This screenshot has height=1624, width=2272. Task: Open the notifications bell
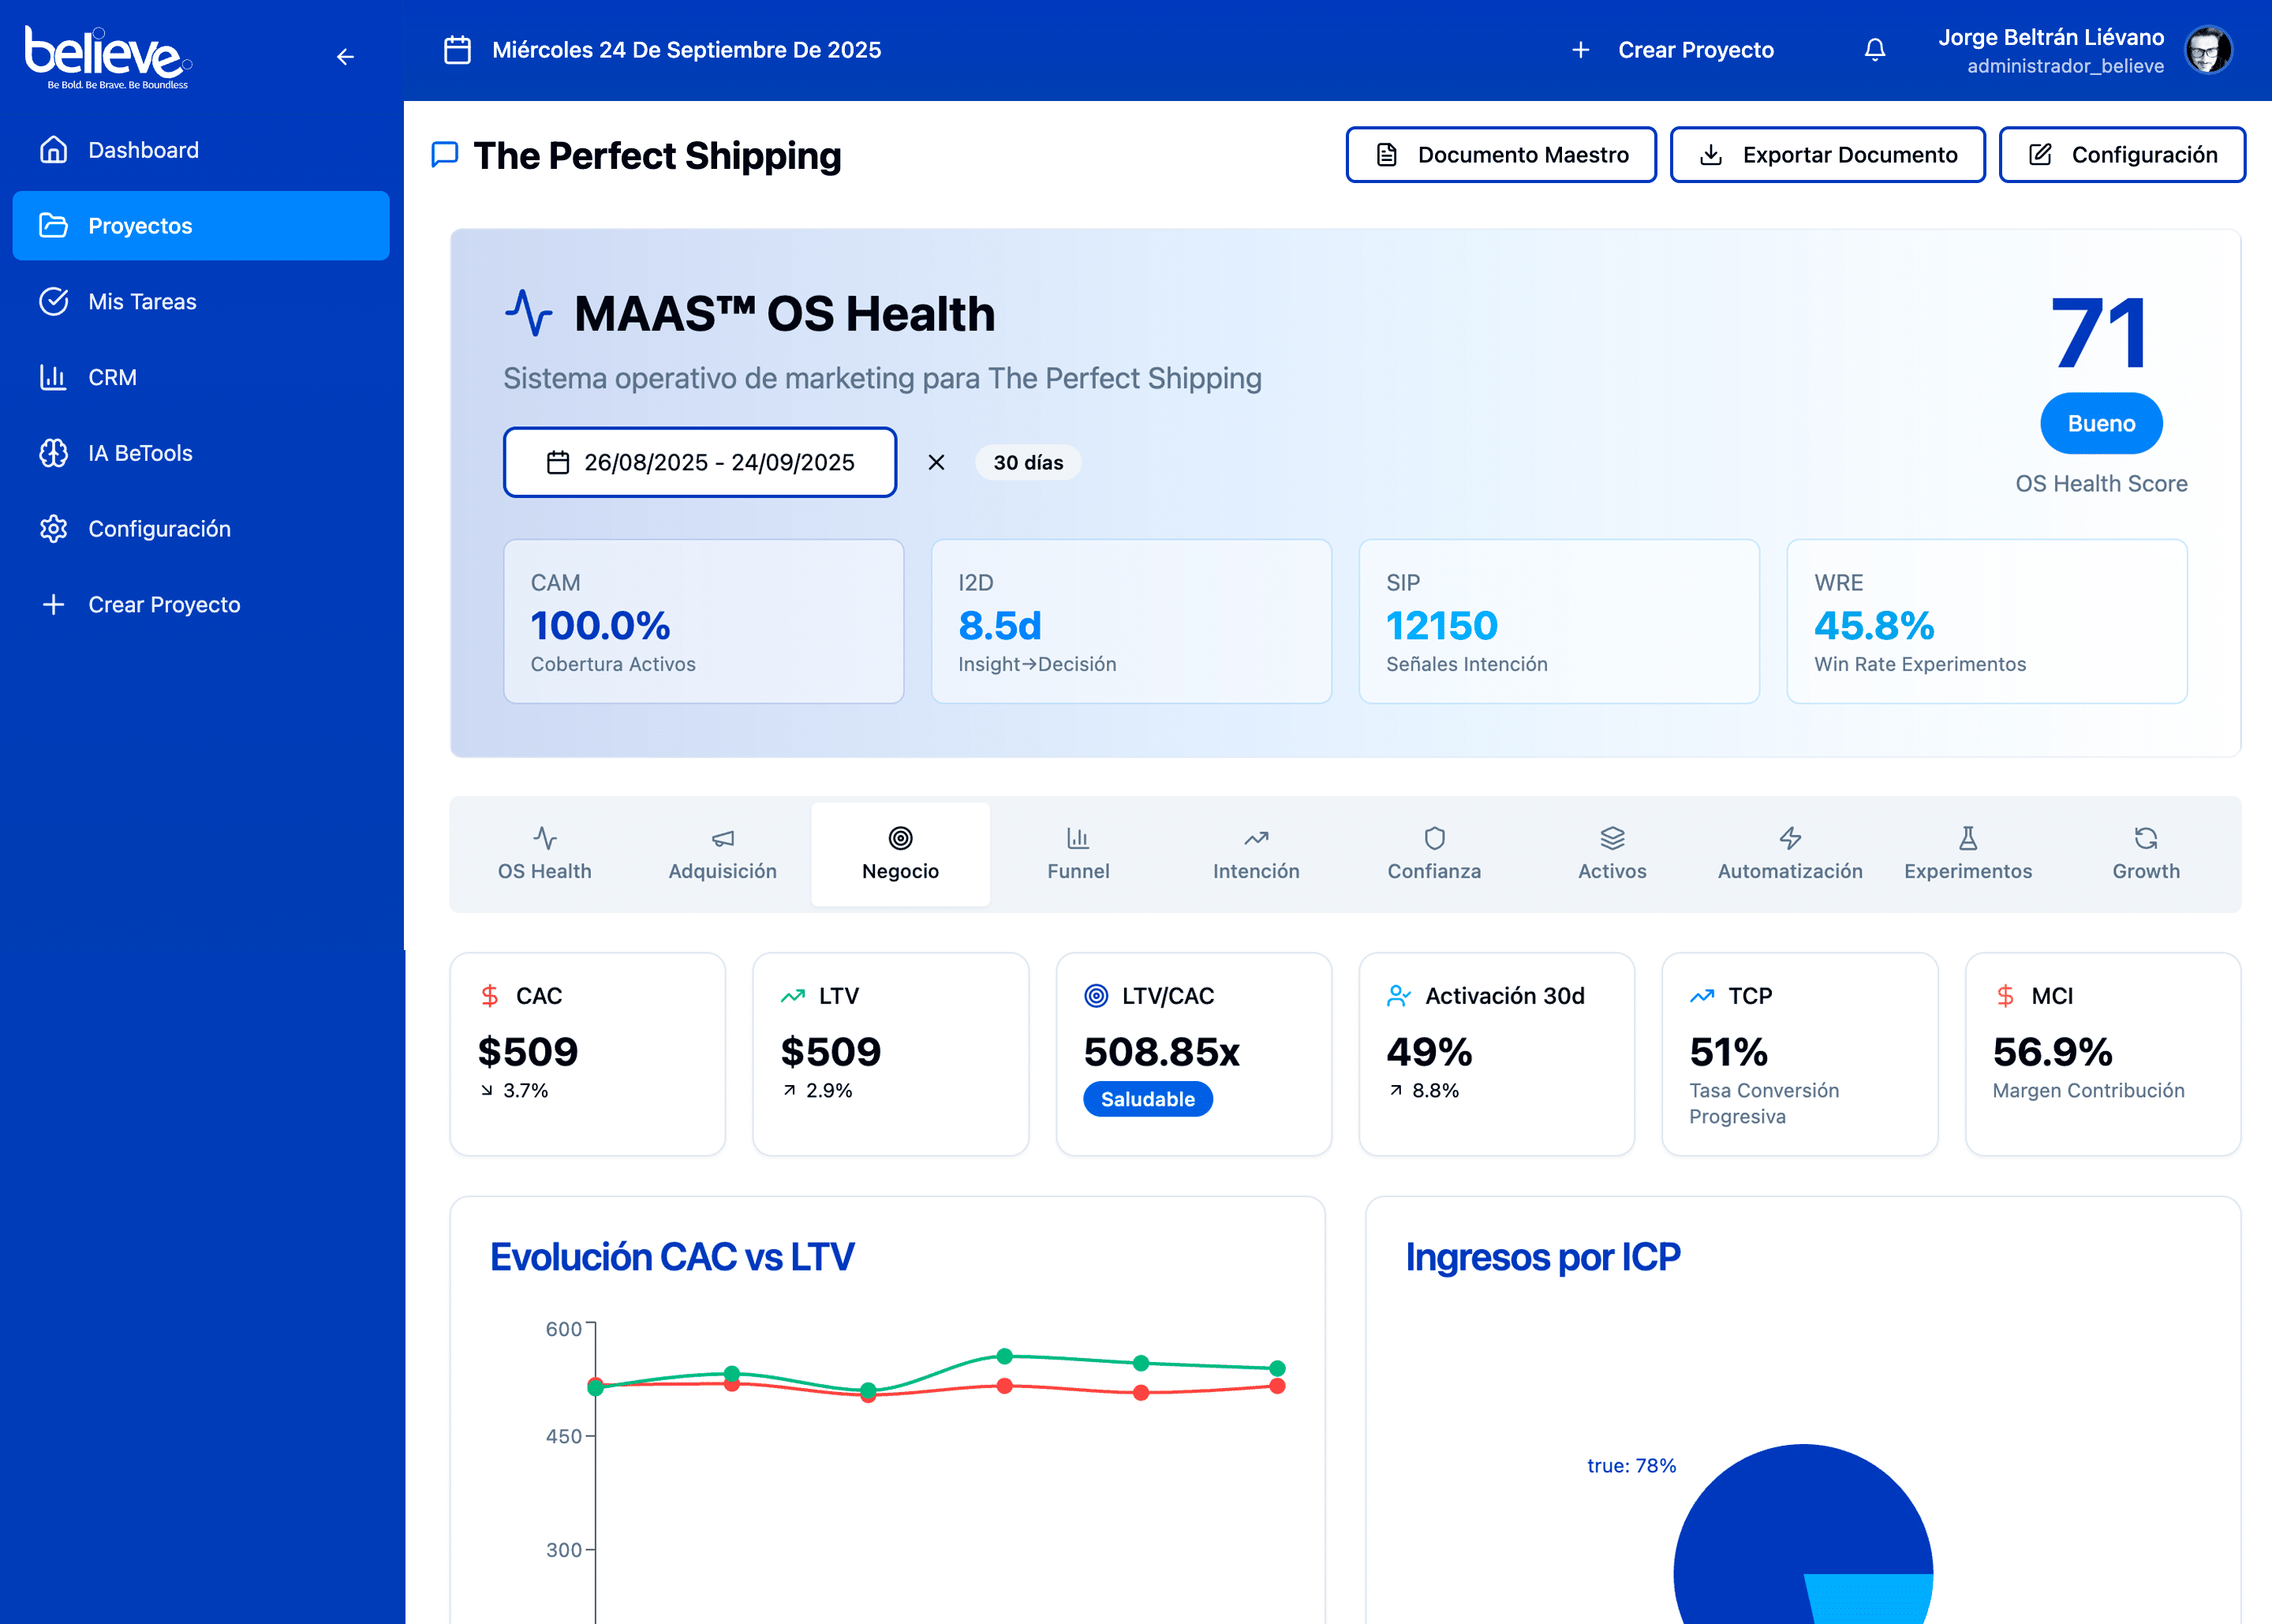1874,50
